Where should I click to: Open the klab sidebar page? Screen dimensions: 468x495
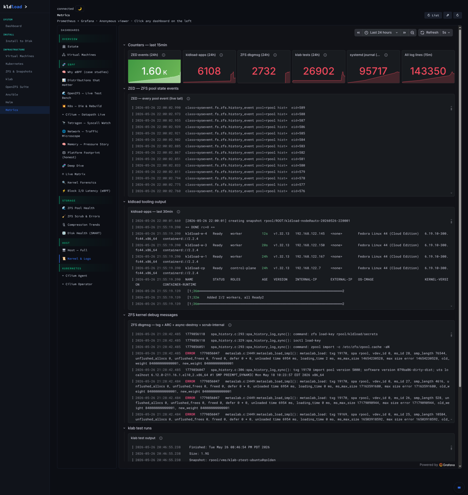9,79
